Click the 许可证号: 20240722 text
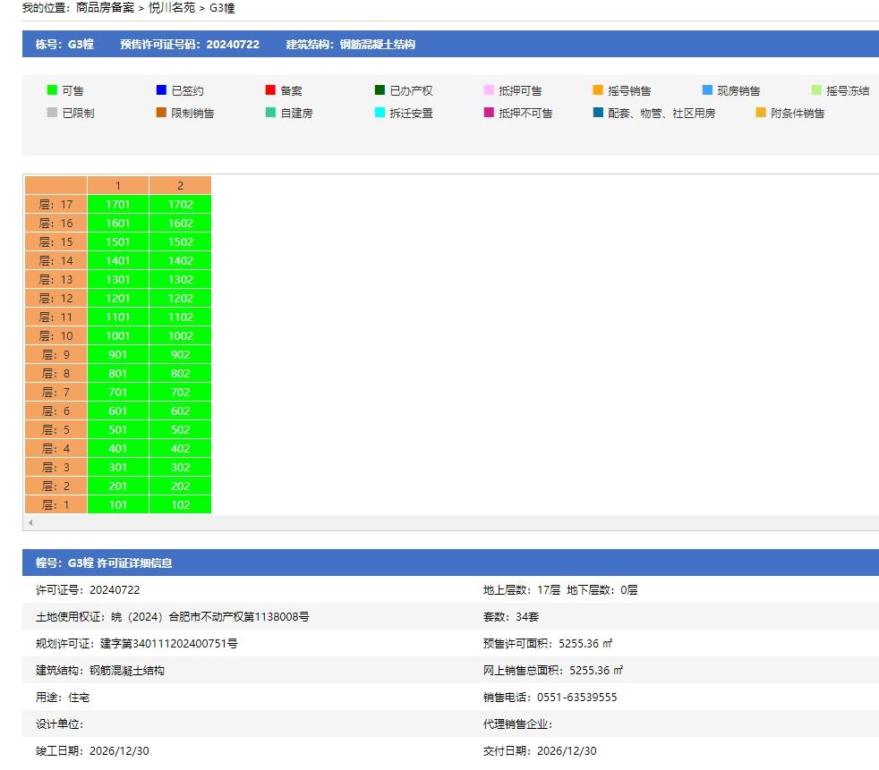The width and height of the screenshot is (879, 770). pos(88,589)
